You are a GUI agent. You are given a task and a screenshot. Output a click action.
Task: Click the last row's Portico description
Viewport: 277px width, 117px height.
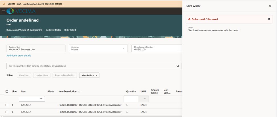pyautogui.click(x=90, y=112)
